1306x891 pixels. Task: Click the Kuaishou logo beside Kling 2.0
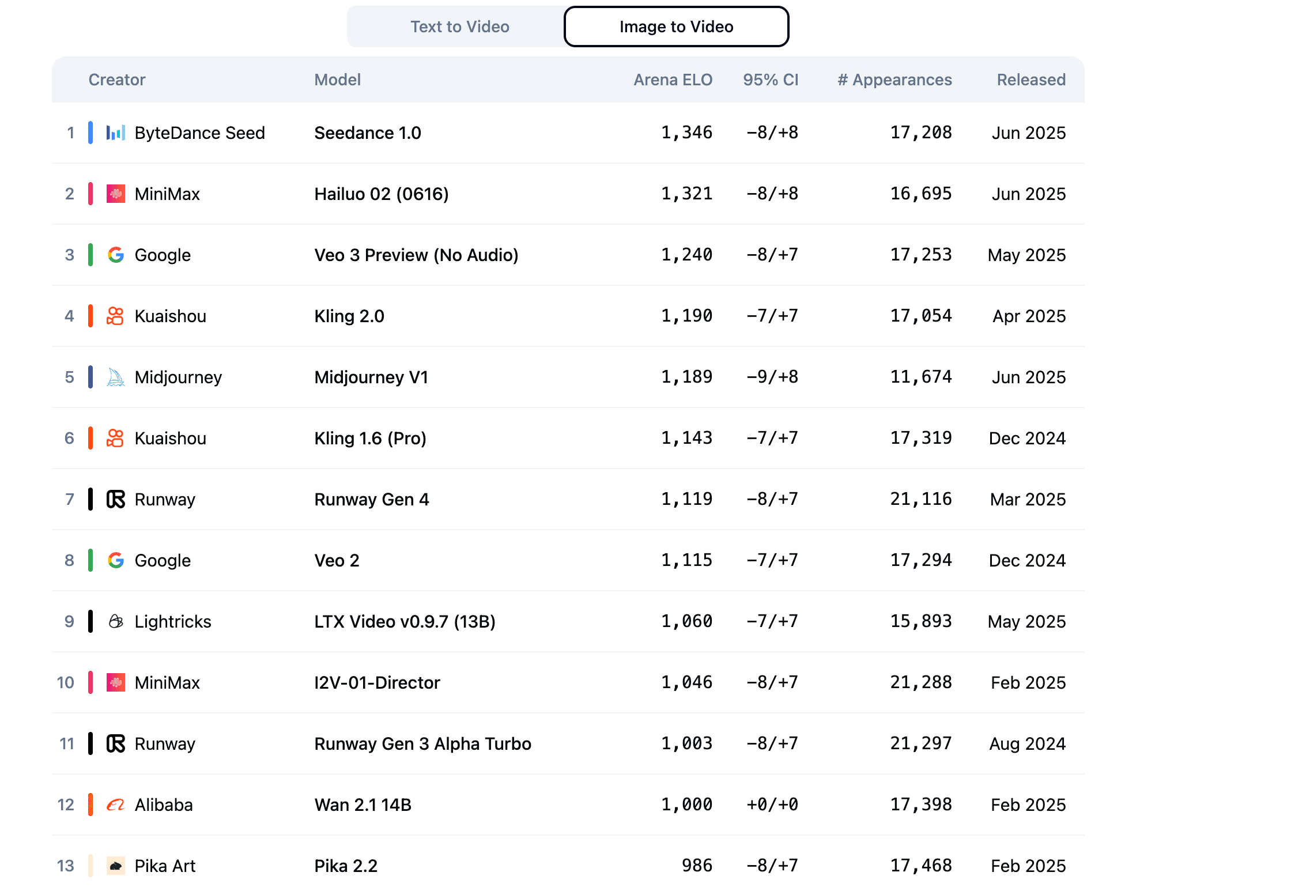(115, 316)
